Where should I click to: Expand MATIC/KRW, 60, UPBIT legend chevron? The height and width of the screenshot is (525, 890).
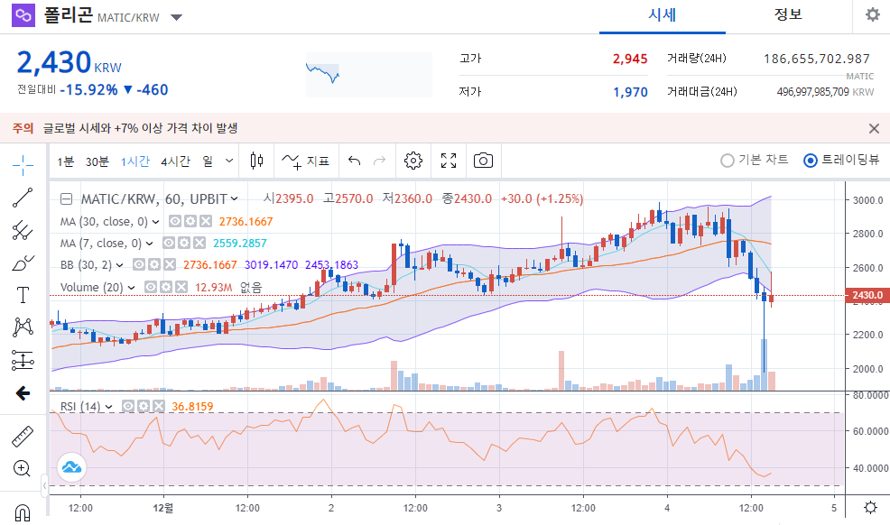tap(235, 199)
